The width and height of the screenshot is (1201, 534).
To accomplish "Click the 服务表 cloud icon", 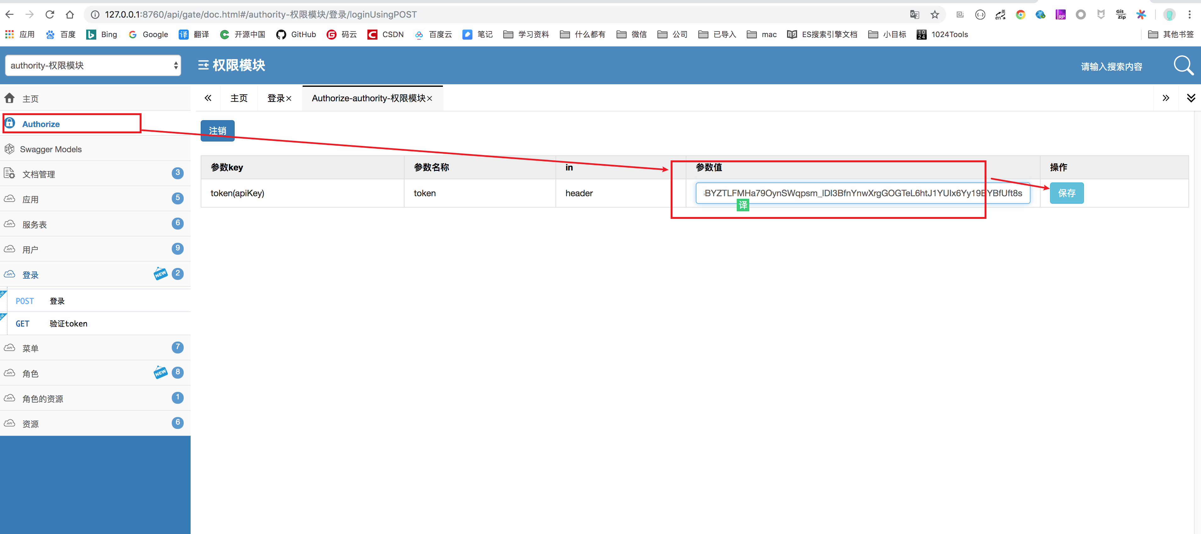I will [11, 223].
